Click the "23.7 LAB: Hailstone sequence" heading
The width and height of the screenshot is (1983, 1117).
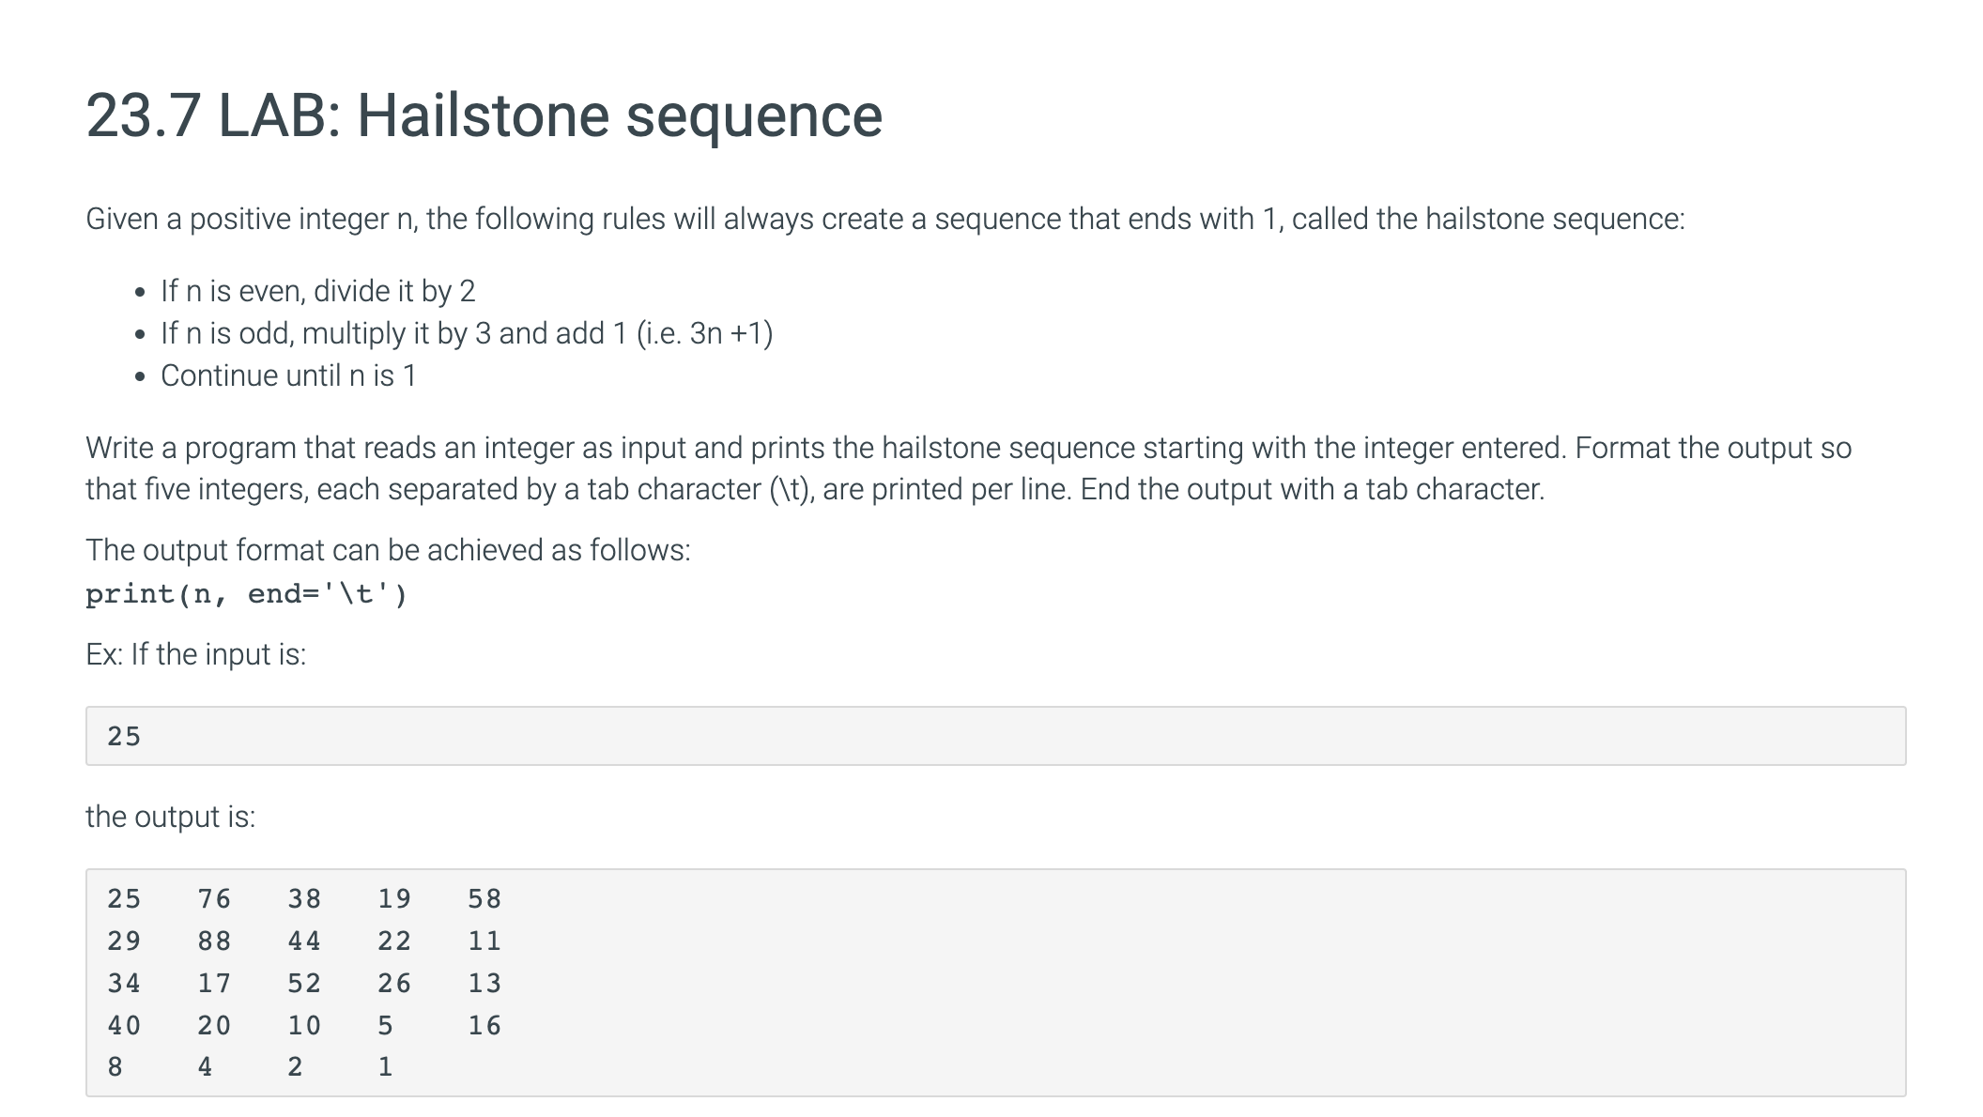(484, 115)
